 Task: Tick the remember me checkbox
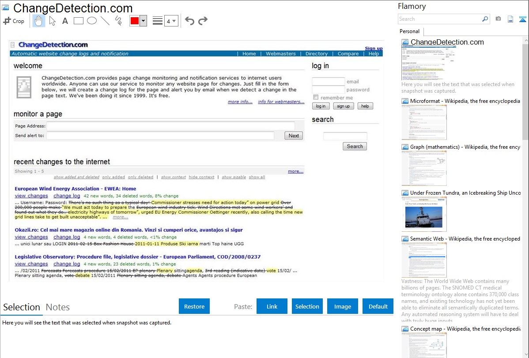316,97
